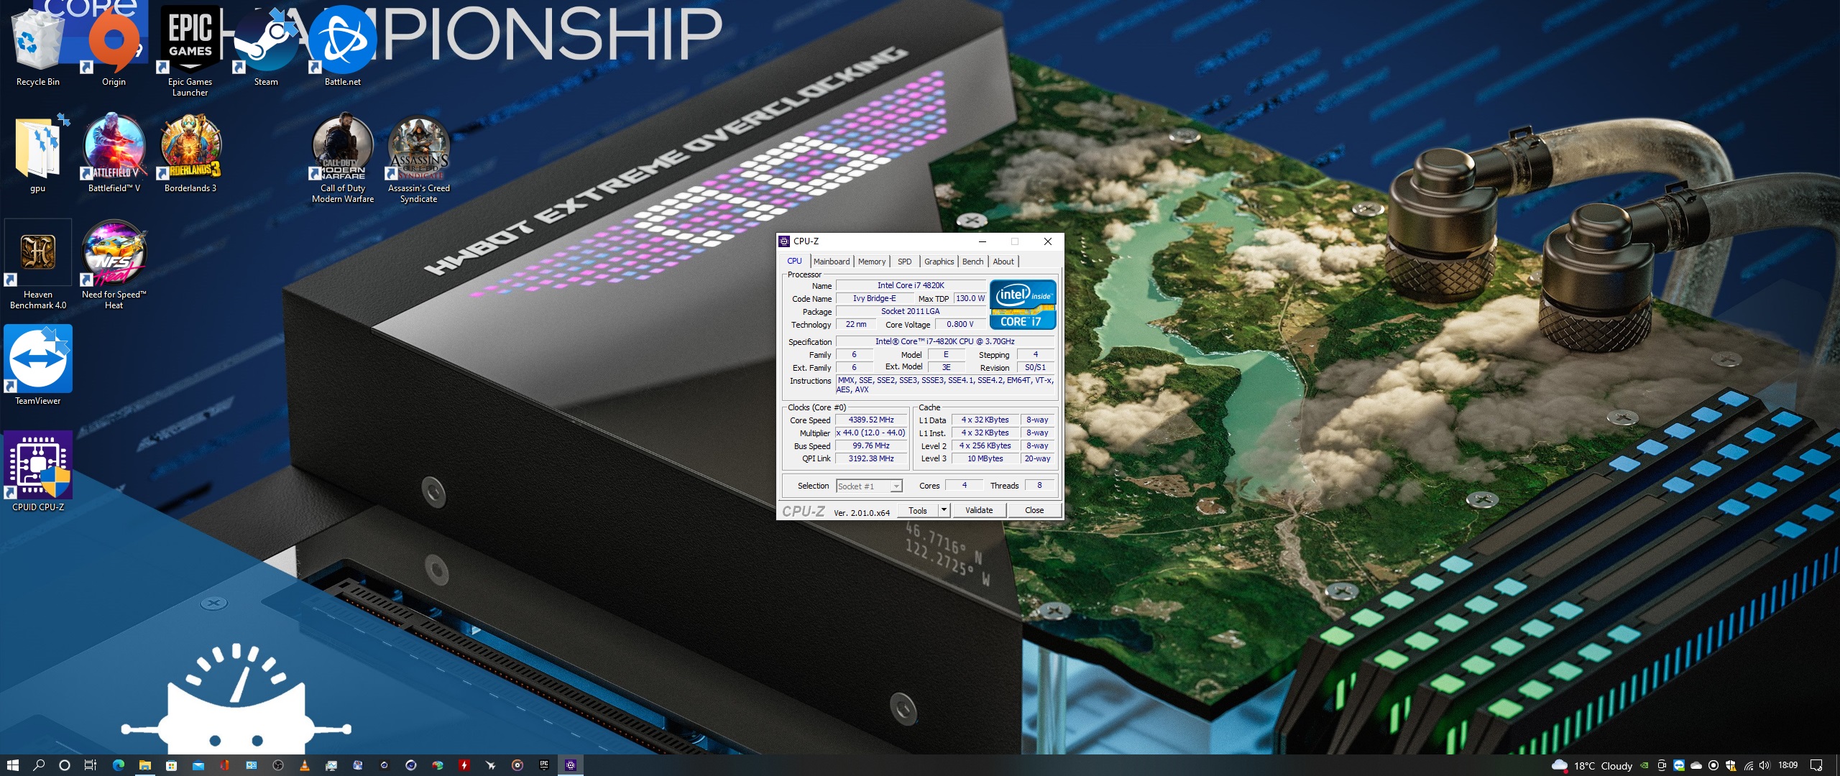Switch to the About tab
This screenshot has height=776, width=1840.
[x=1003, y=262]
